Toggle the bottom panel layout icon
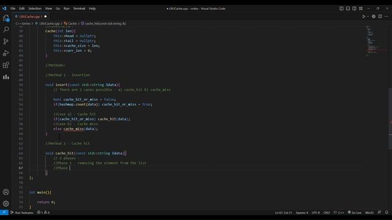Viewport: 392px width, 220px height. [x=348, y=9]
